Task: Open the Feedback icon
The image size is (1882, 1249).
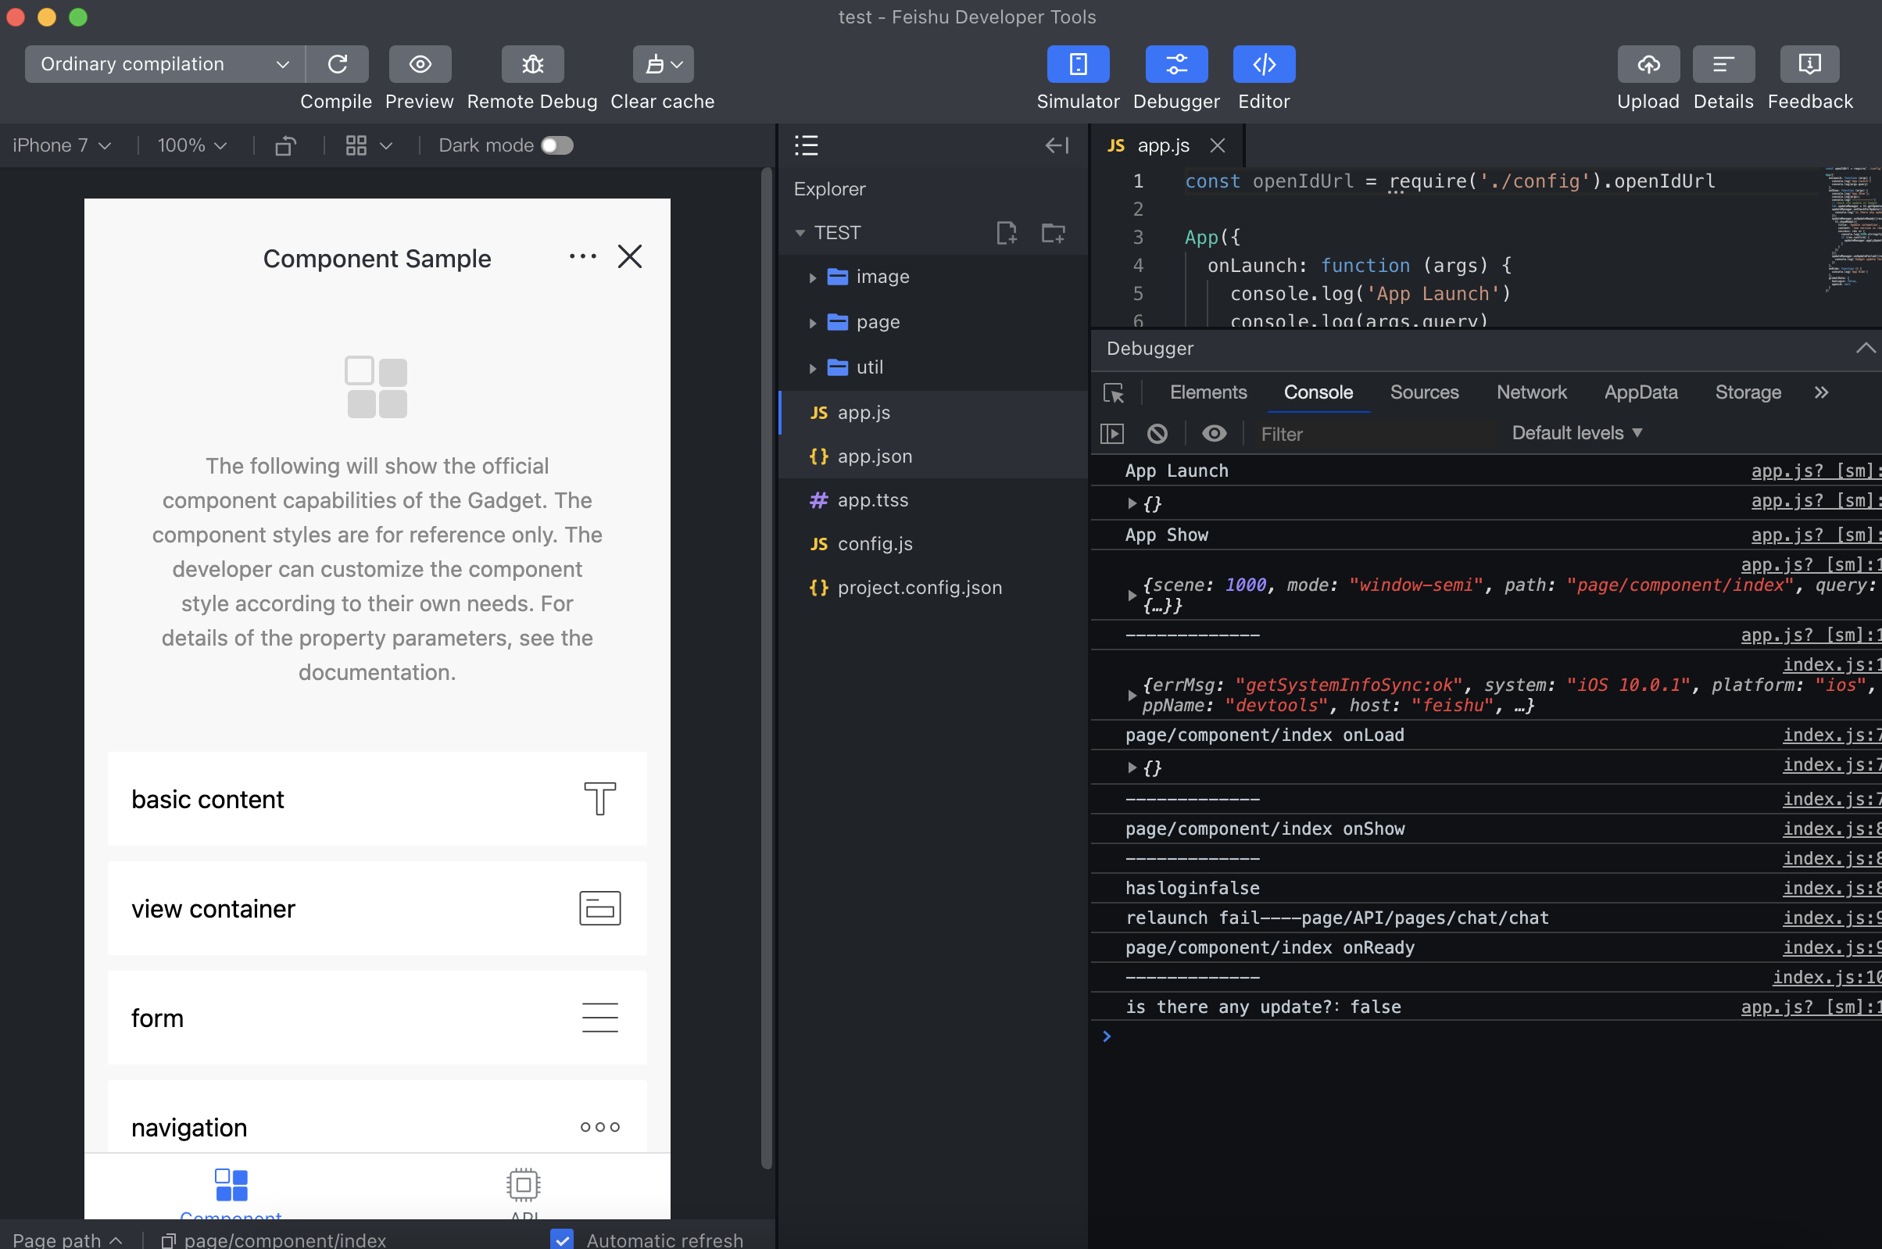Action: pos(1809,64)
